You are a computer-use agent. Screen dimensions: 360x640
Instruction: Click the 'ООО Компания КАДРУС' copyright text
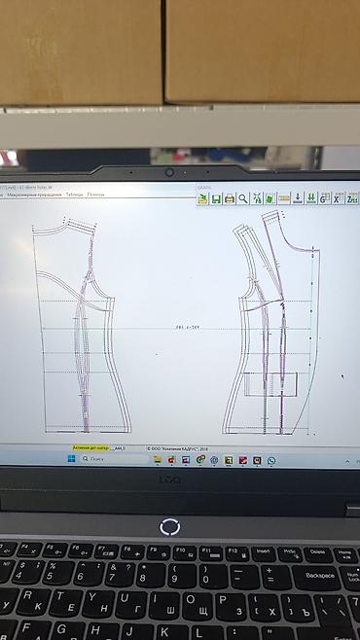[178, 448]
